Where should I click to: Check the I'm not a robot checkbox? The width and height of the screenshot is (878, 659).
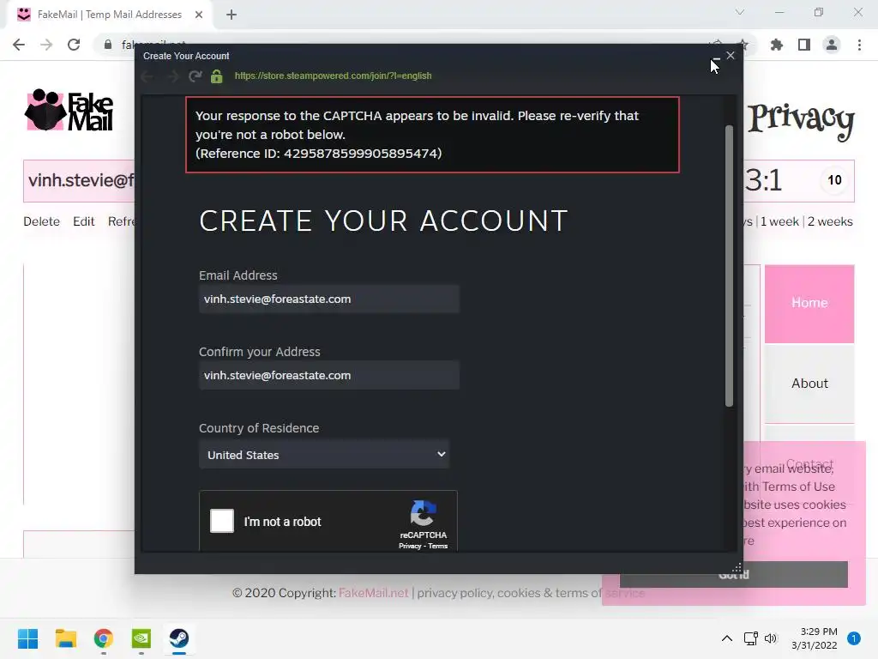[x=222, y=521]
